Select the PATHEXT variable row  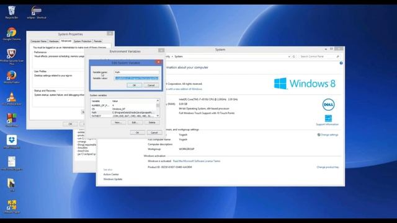click(x=123, y=116)
